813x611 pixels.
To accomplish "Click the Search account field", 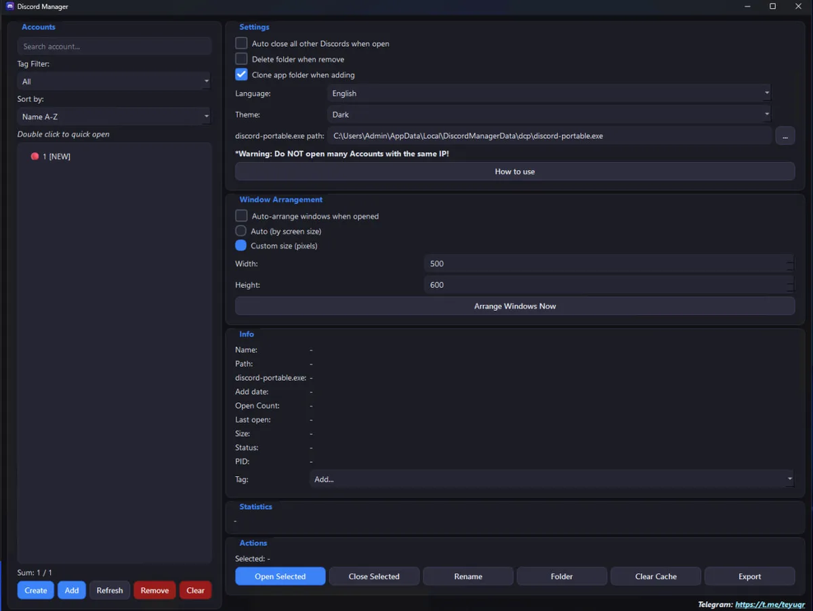I will coord(114,47).
